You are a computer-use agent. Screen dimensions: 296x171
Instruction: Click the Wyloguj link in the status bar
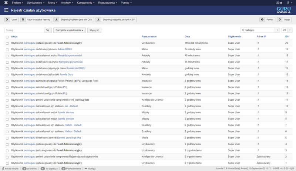point(91,168)
